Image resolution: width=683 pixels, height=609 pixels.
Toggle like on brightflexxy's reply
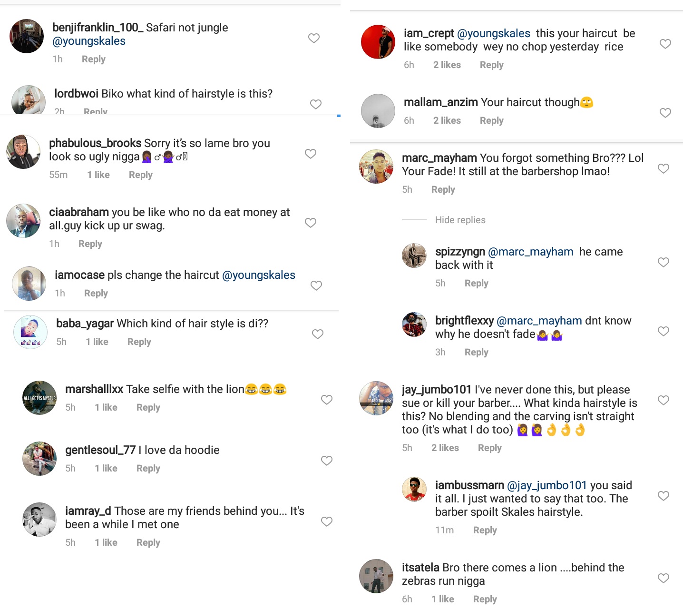click(x=663, y=331)
